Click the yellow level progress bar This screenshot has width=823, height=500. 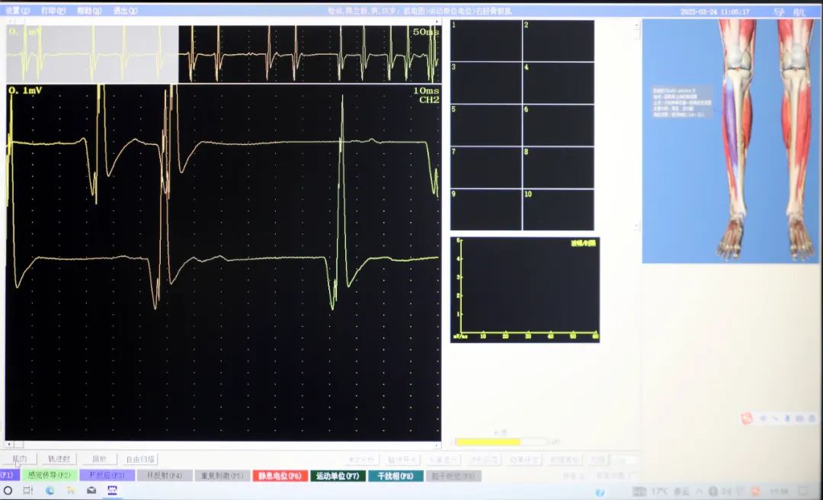[x=488, y=441]
